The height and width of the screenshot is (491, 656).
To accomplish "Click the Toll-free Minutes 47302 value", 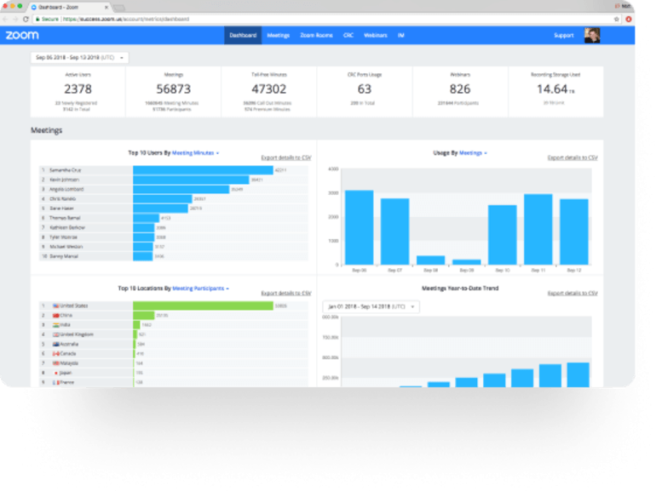I will (269, 89).
